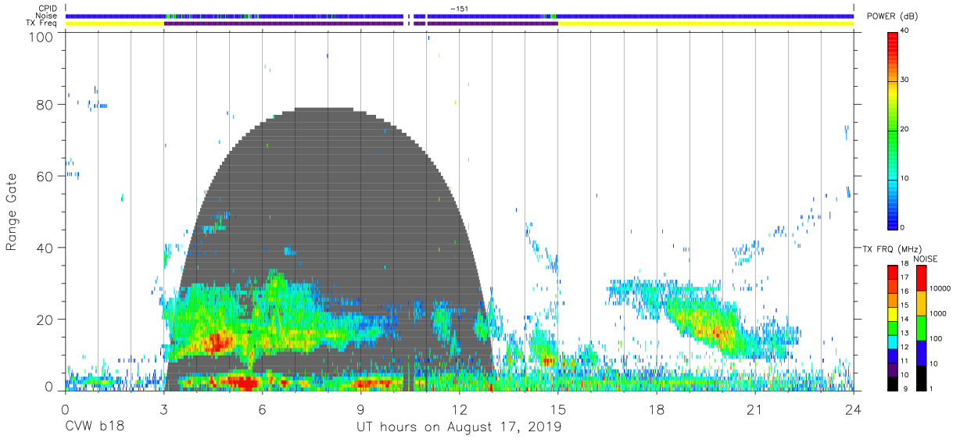Click the CPID label at top left

coord(48,9)
